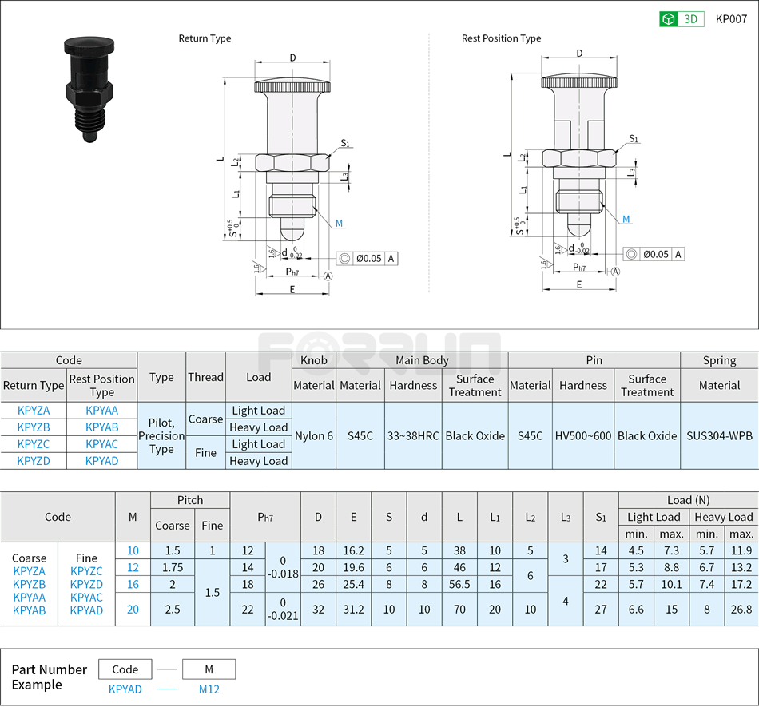Select the M12 thread size link
This screenshot has width=759, height=707.
(x=209, y=689)
